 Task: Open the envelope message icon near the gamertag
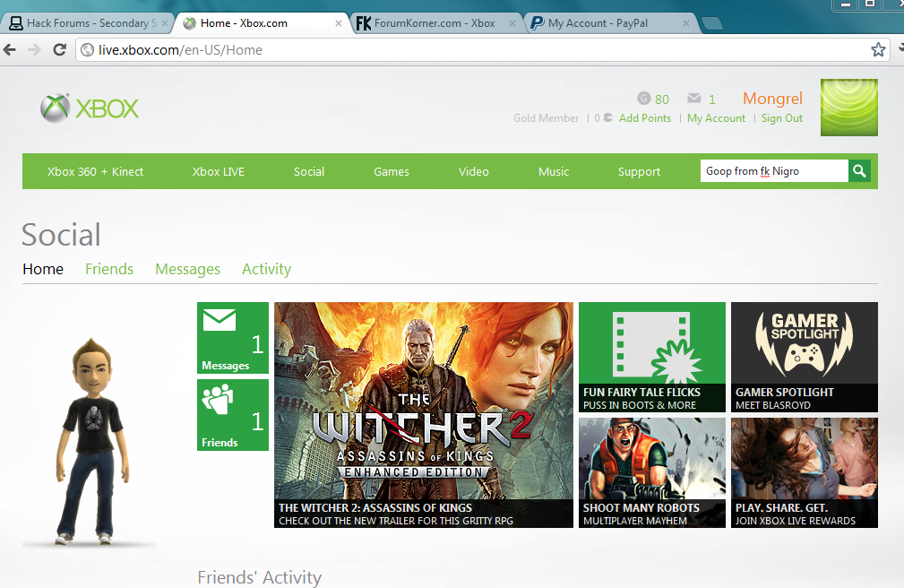694,98
